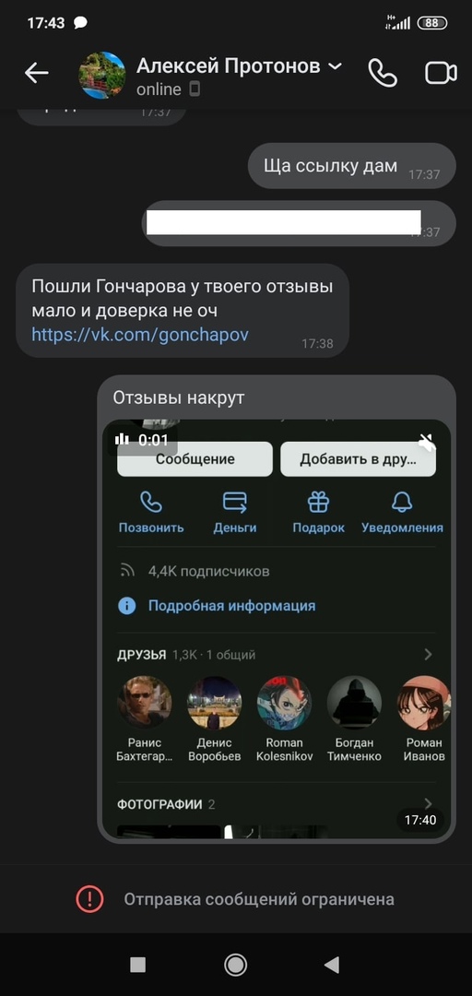
Task: Tap the Деньги money transfer icon
Action: (235, 503)
